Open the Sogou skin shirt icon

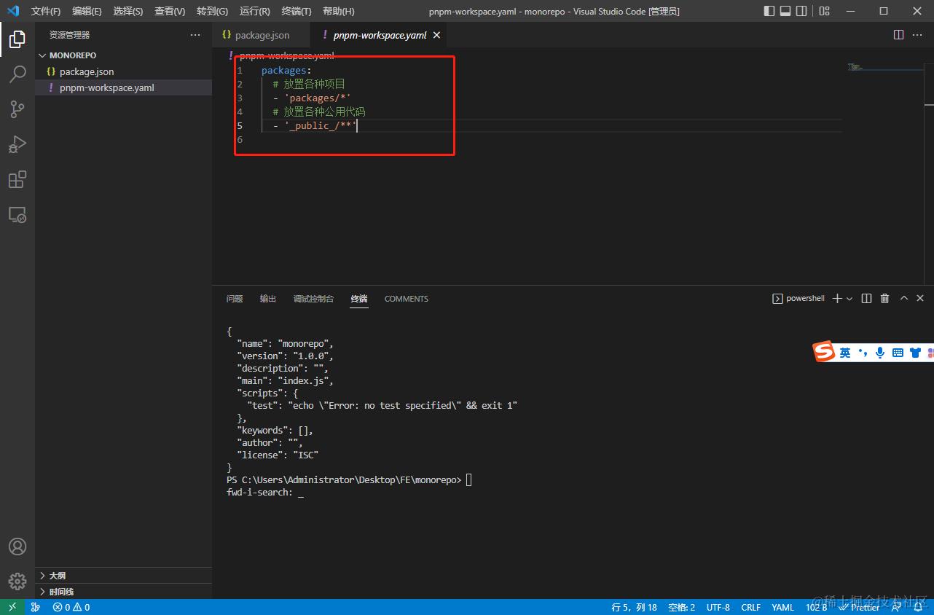916,353
